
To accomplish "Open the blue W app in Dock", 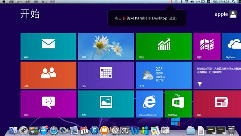I will pyautogui.click(x=135, y=131).
